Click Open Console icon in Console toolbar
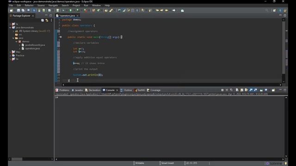296x166 pixels. click(273, 90)
